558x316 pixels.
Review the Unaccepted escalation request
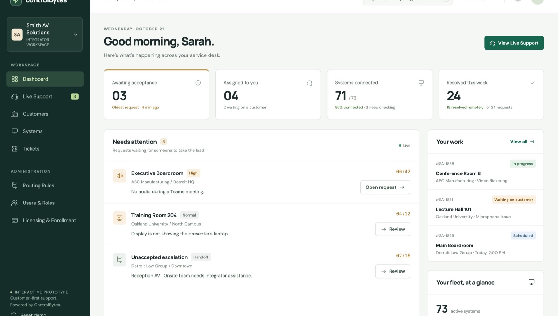coord(392,271)
